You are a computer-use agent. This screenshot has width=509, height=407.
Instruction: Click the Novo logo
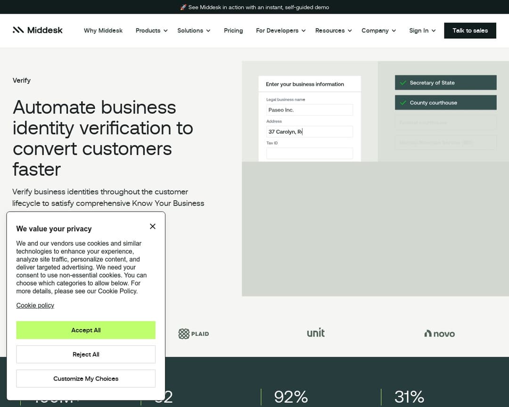coord(440,334)
